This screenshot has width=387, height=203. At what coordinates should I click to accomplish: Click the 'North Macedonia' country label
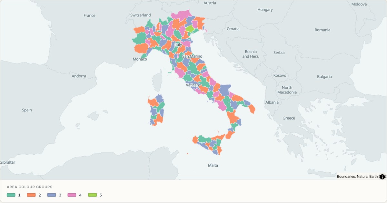coord(287,90)
